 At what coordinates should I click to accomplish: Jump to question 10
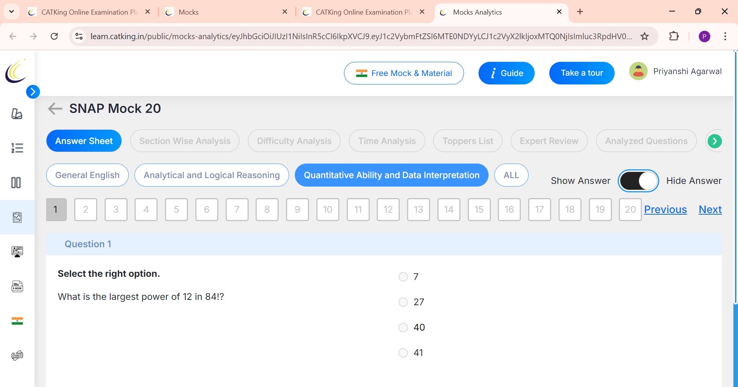tap(328, 210)
